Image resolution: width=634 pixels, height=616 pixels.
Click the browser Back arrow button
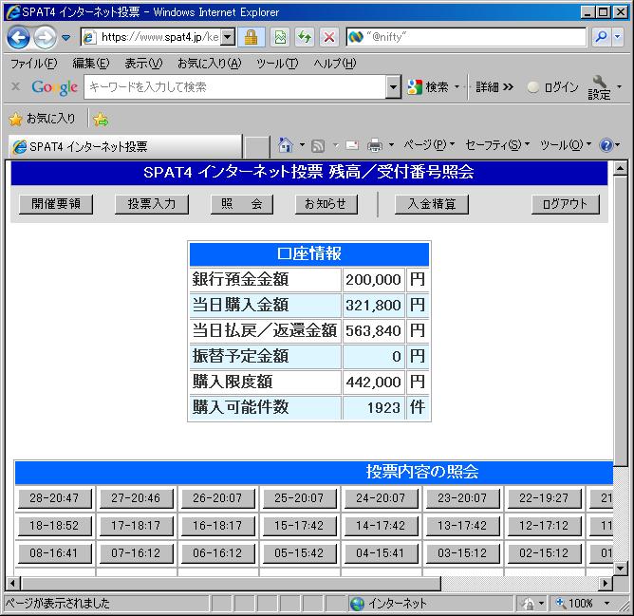(19, 38)
